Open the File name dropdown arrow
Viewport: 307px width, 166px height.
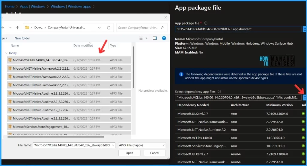tap(113, 145)
